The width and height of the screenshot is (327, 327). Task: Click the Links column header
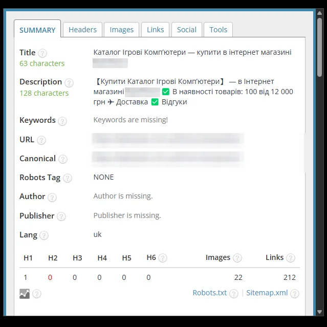[274, 257]
